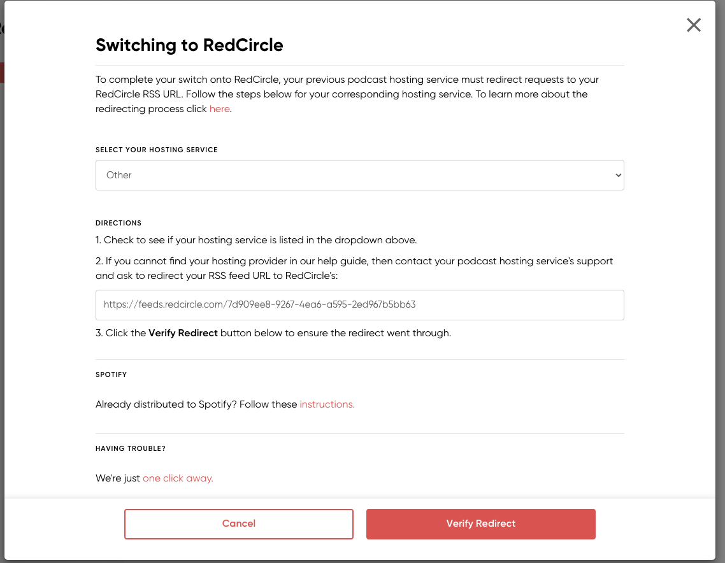Click the "Switching to RedCircle" heading

189,45
